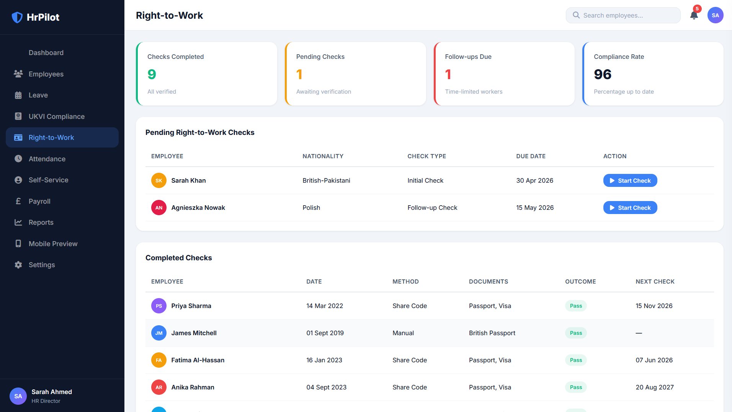732x412 pixels.
Task: Select Priya Sharma's PS avatar
Action: [x=159, y=306]
